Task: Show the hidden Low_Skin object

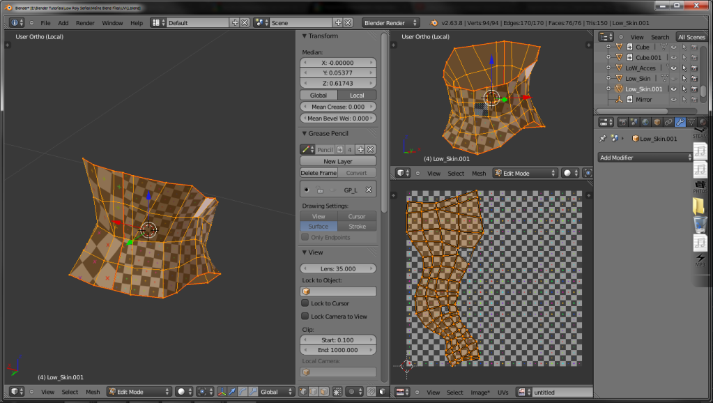Action: pos(674,79)
